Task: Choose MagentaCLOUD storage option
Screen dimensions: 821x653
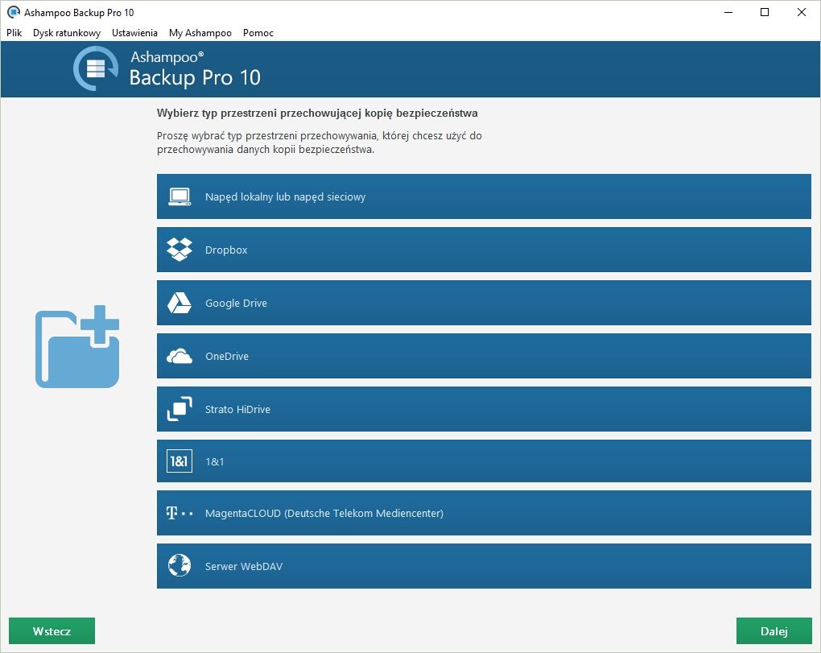Action: (x=484, y=513)
